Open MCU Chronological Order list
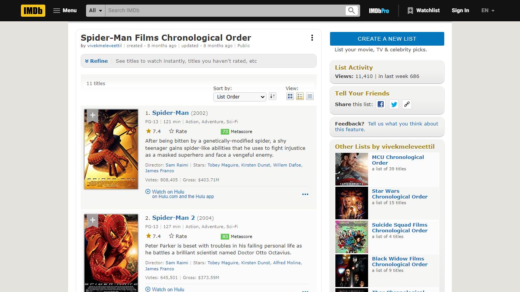Image resolution: width=520 pixels, height=292 pixels. (398, 160)
